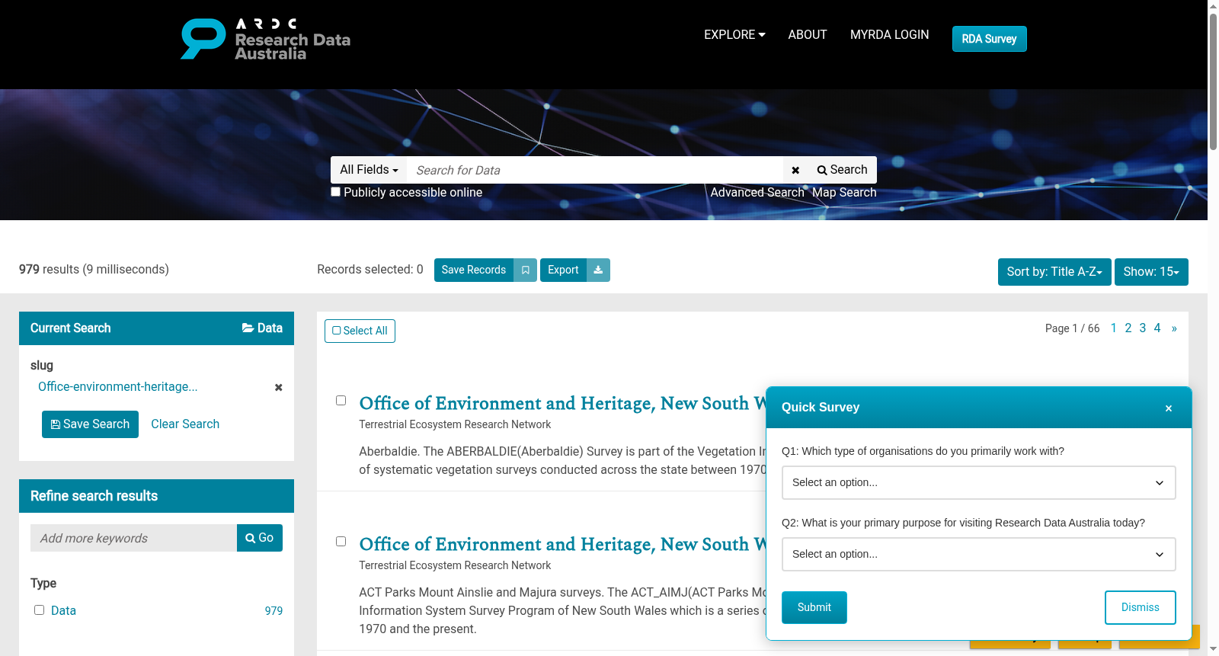Tick the Data type filter checkbox

tap(39, 610)
